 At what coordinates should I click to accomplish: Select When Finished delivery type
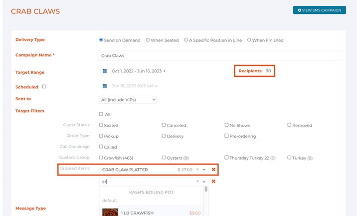249,40
